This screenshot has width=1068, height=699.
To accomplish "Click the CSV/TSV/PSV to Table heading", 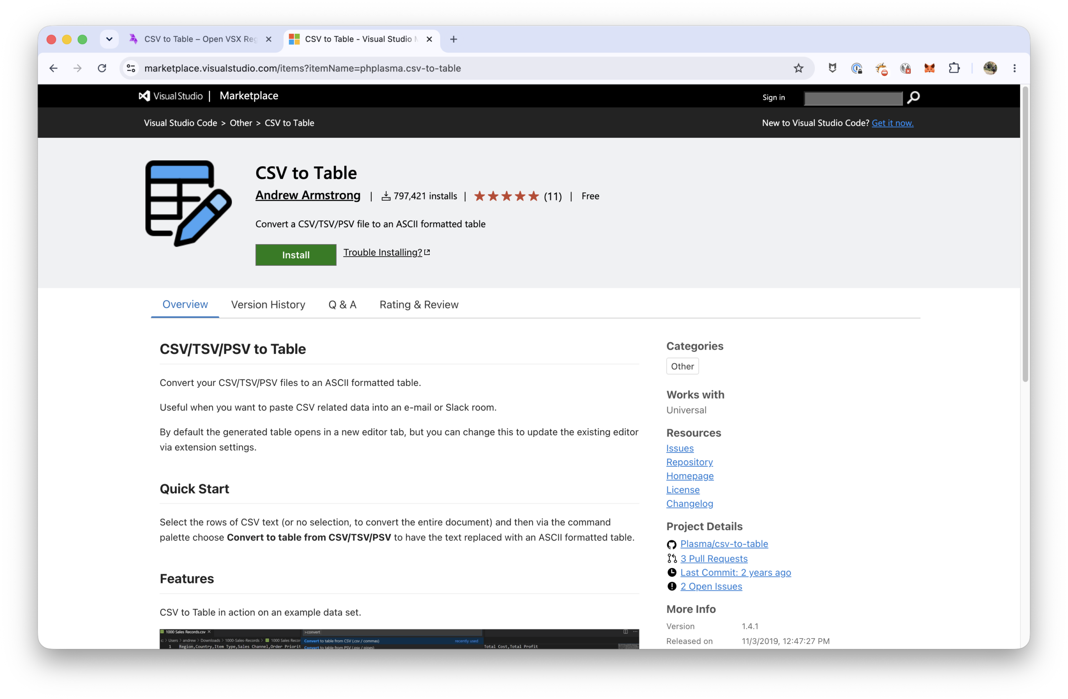I will [x=232, y=349].
